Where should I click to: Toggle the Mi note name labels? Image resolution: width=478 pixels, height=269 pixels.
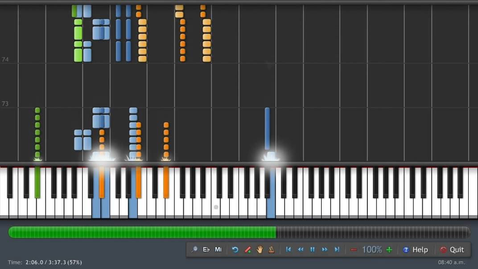218,249
